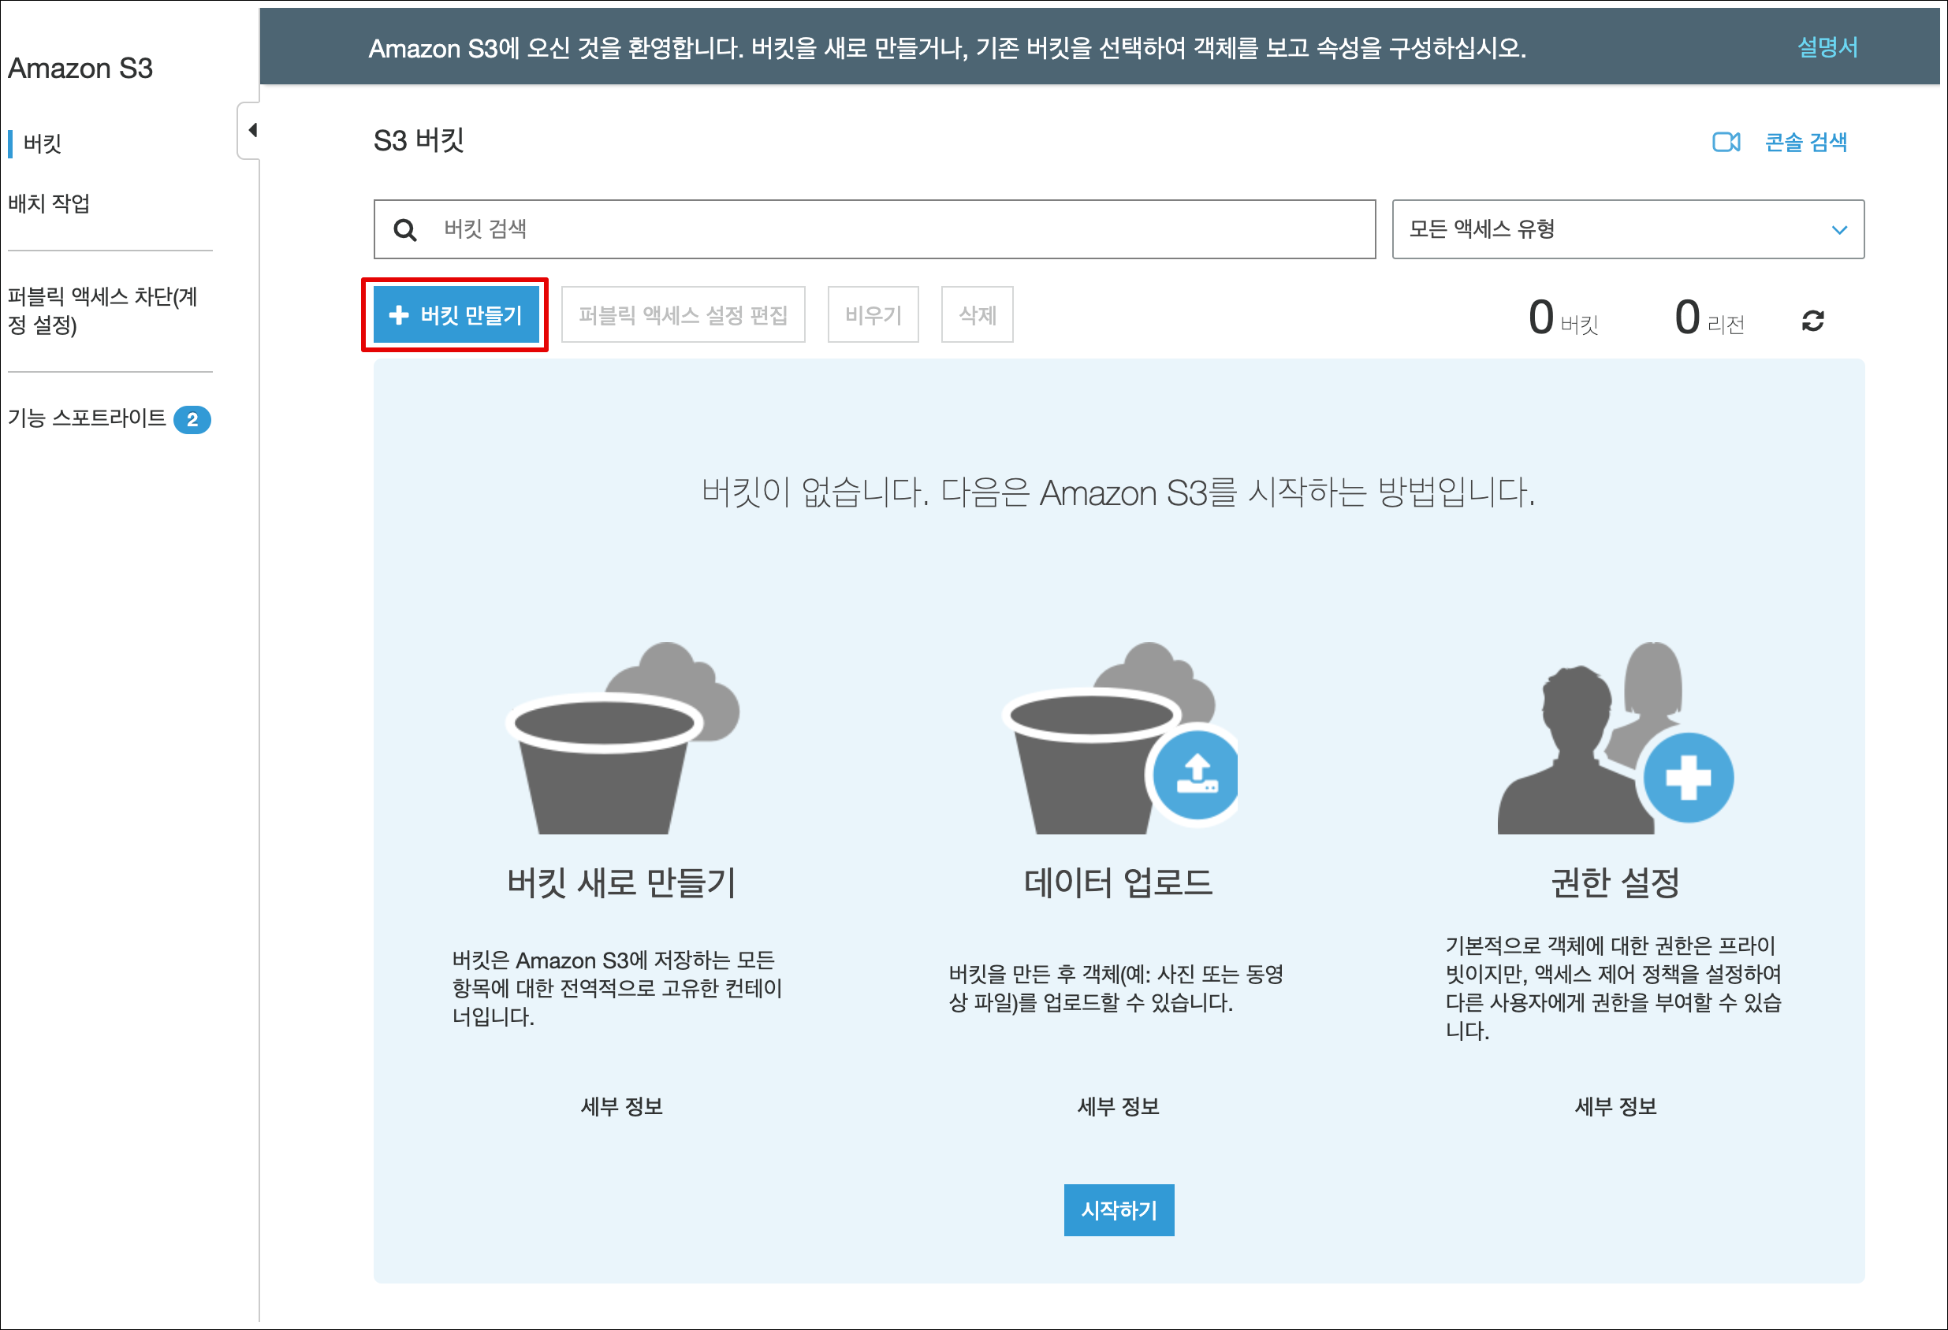Focus the 버킷 검색 input field
1948x1330 pixels.
(874, 229)
